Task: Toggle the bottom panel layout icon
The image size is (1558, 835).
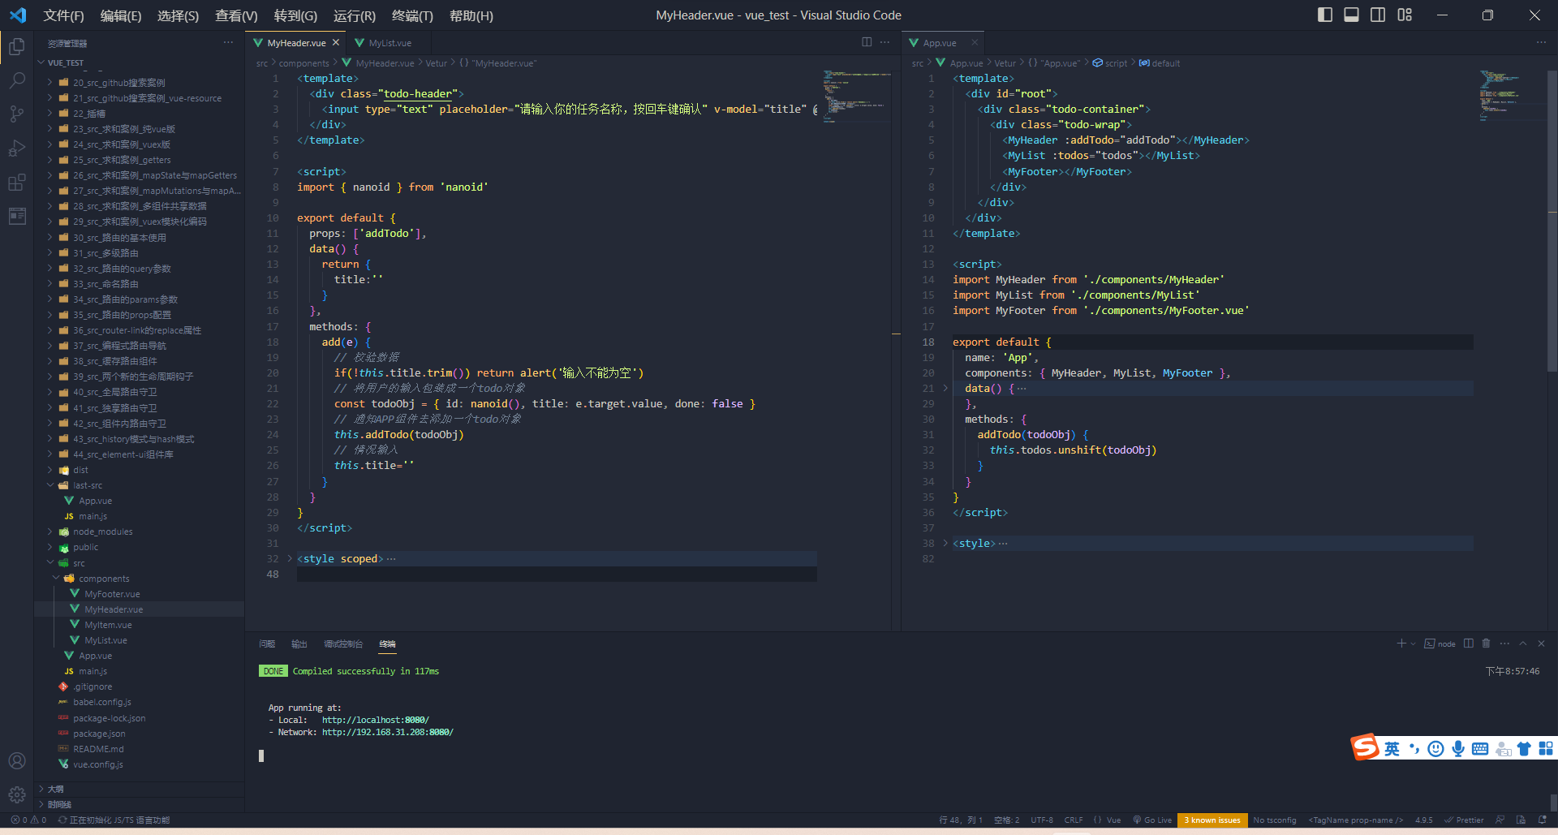Action: click(x=1351, y=15)
